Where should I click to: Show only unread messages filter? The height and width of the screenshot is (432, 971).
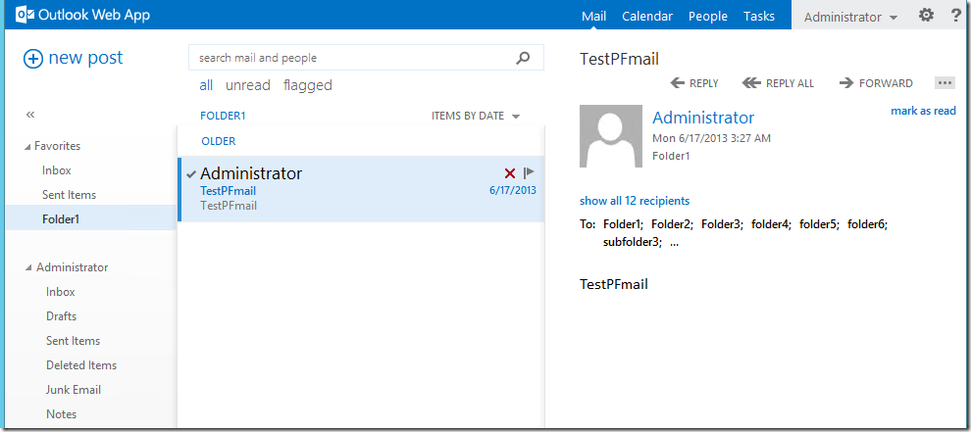[x=248, y=85]
